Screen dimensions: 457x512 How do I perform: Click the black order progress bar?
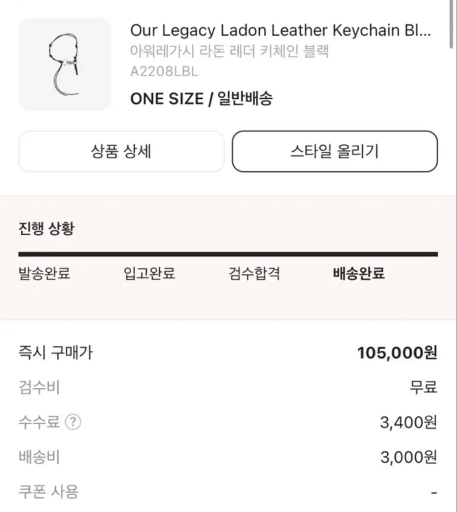[228, 255]
